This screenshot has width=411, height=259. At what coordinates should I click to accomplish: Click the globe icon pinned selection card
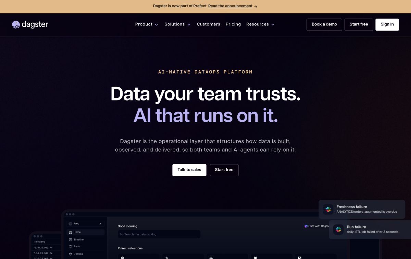pos(122,257)
